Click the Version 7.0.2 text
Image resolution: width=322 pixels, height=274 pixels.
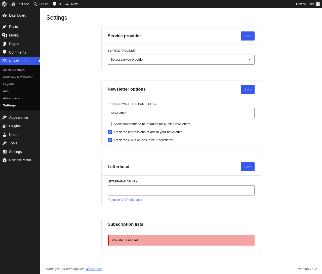tap(307, 269)
